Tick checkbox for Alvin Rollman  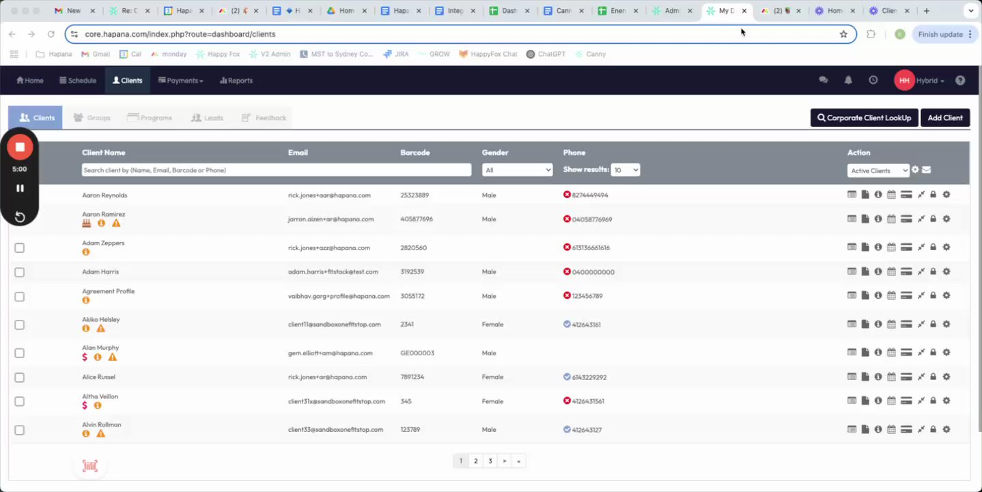[x=19, y=430]
